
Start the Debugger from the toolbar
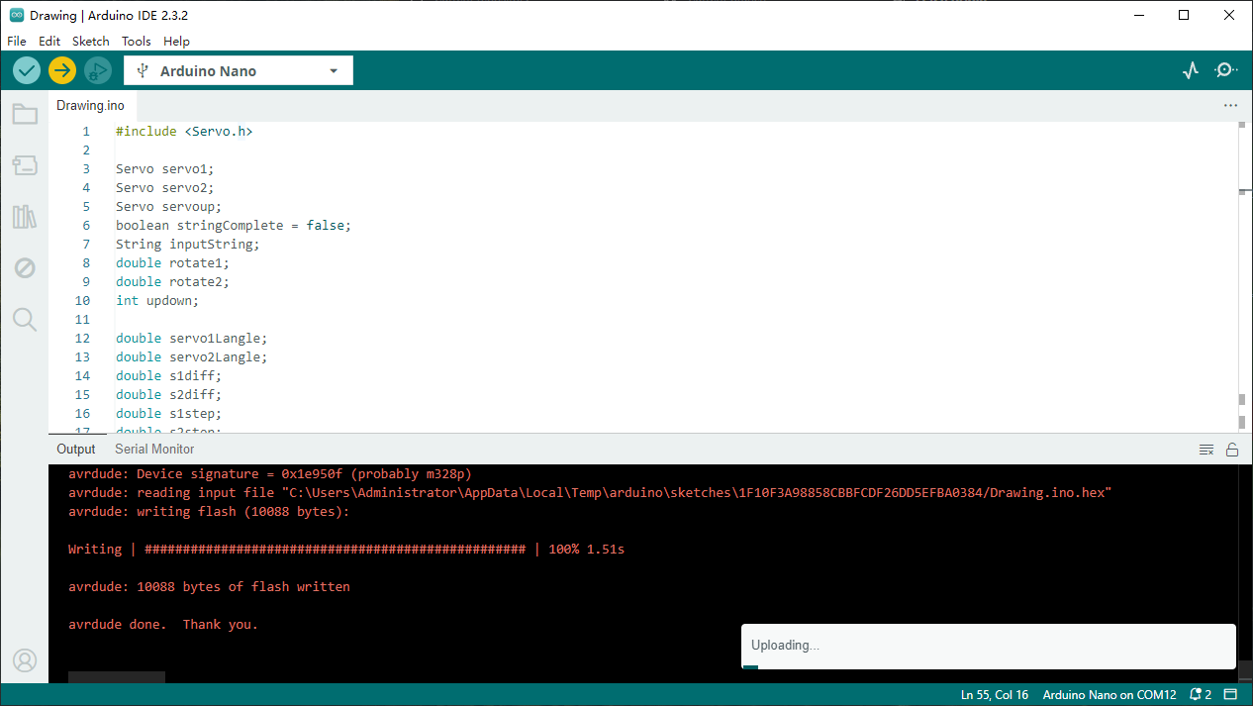coord(98,70)
